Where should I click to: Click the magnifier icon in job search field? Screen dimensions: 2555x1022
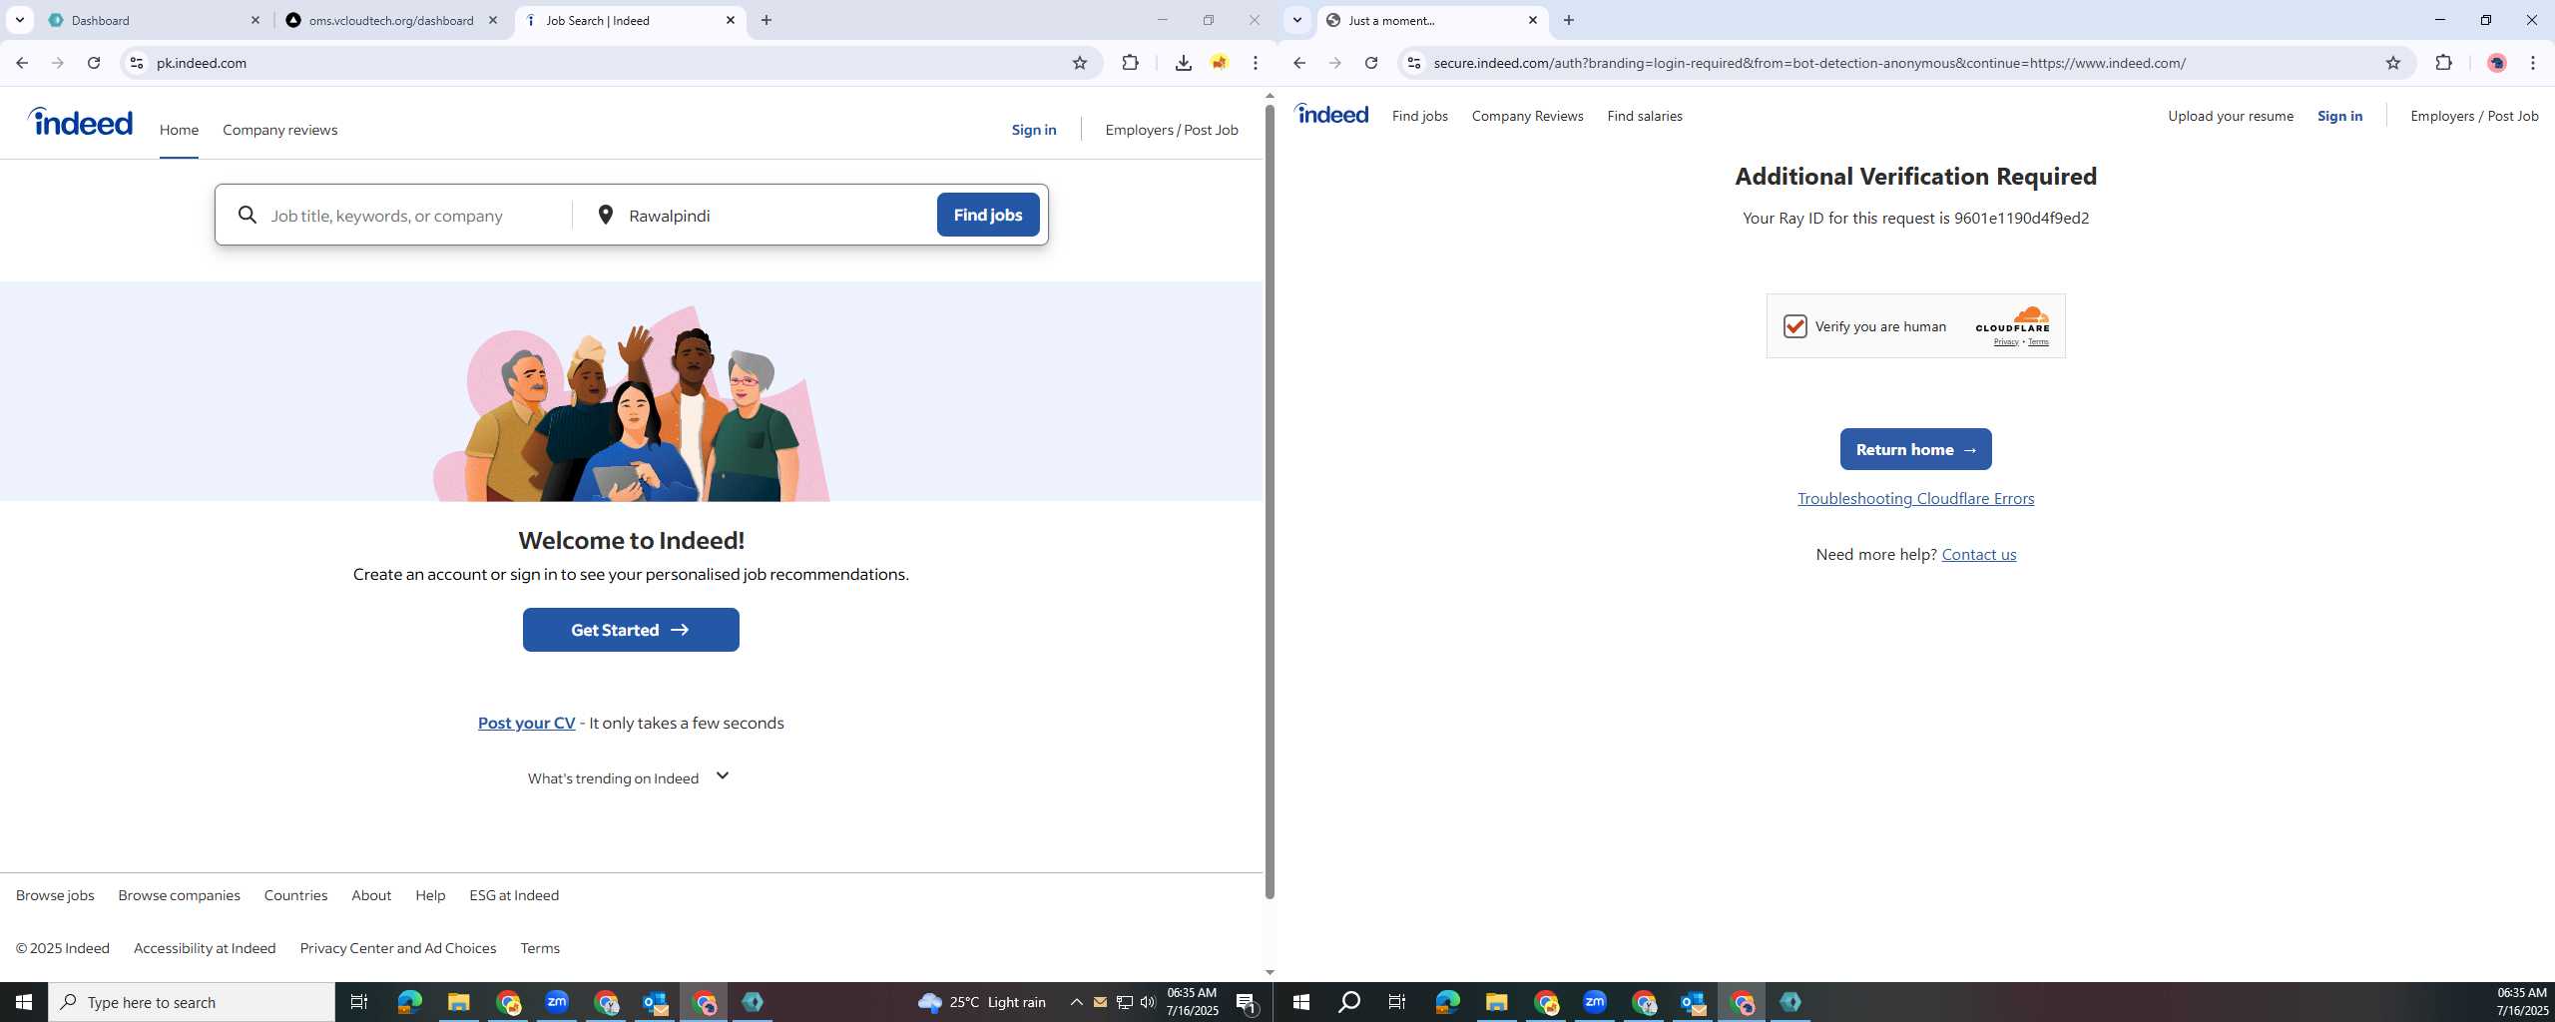[x=248, y=215]
